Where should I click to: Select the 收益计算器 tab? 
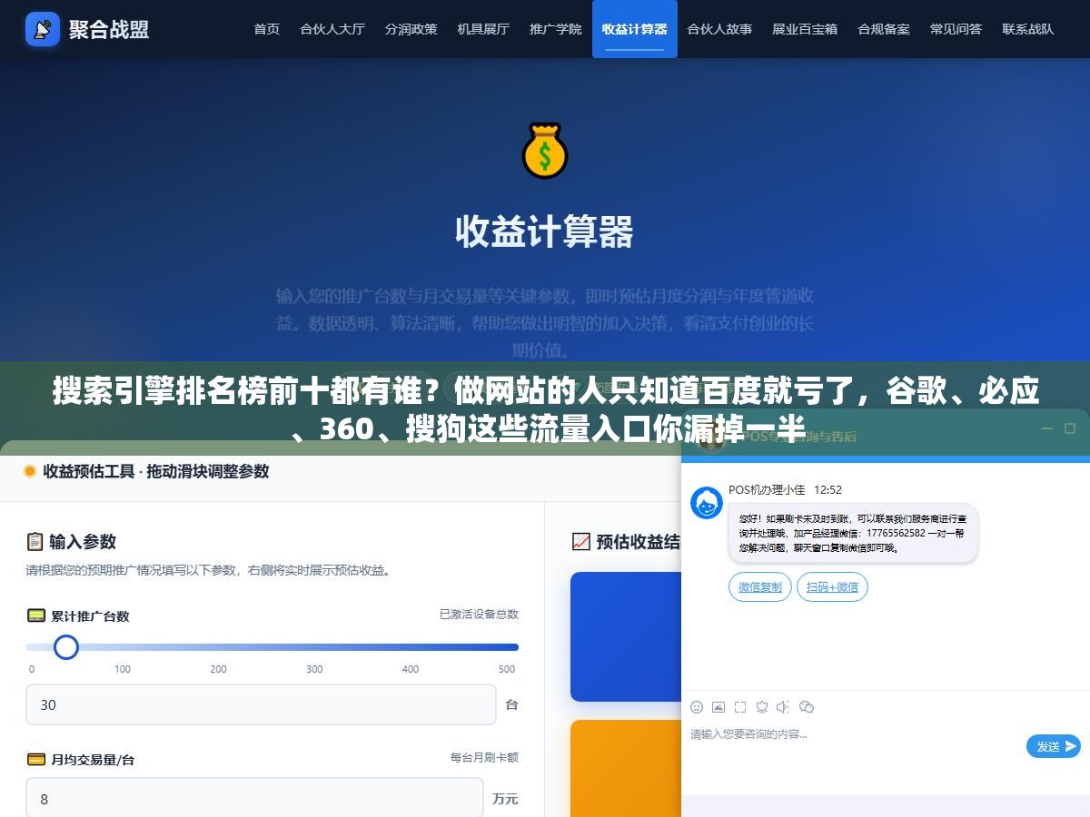[635, 29]
